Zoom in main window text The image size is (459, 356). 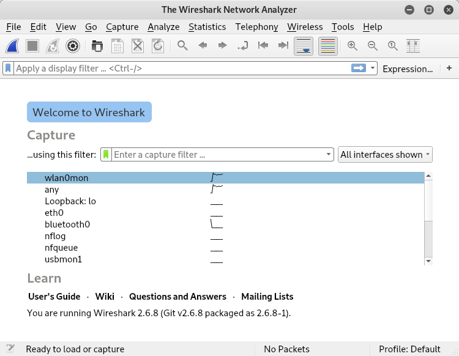point(352,46)
